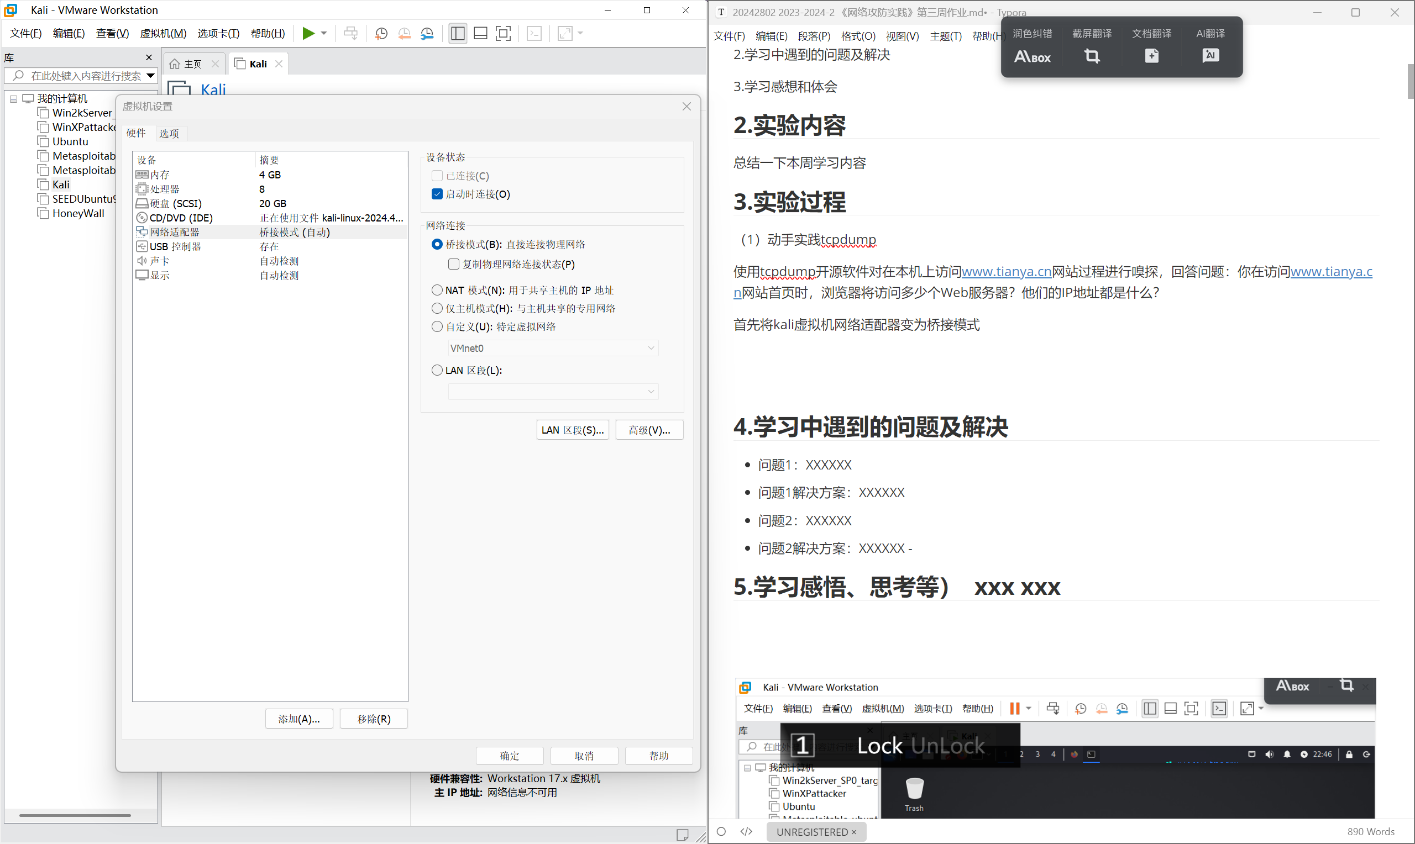The image size is (1415, 844).
Task: Switch to the 选项 tab
Action: click(x=169, y=134)
